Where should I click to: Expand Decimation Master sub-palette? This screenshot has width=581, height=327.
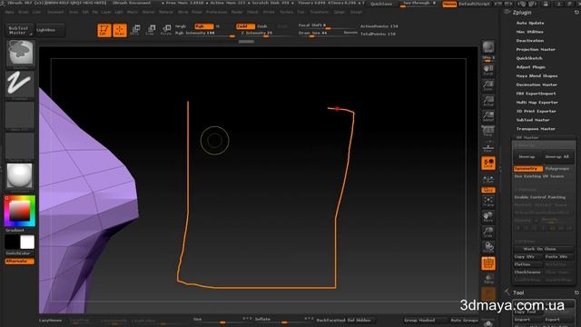tap(537, 84)
